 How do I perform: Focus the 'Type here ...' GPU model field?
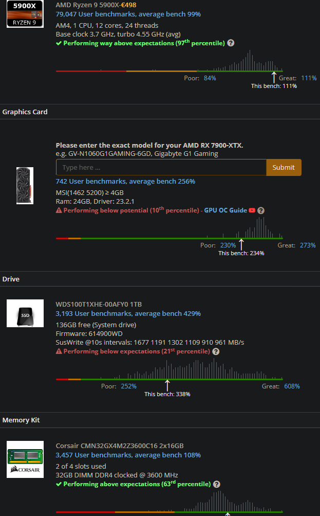click(161, 167)
